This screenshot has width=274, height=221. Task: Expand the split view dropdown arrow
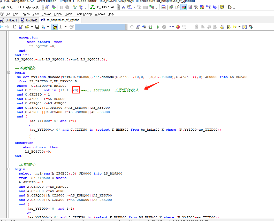pos(66,27)
